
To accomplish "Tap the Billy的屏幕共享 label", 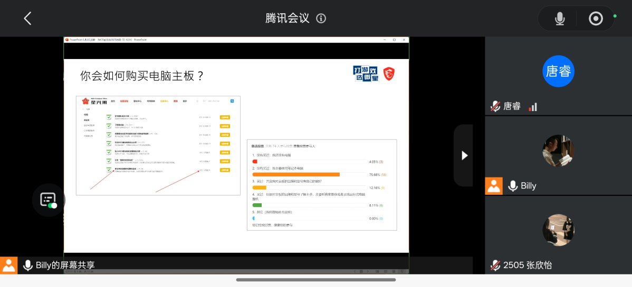I will [x=65, y=265].
